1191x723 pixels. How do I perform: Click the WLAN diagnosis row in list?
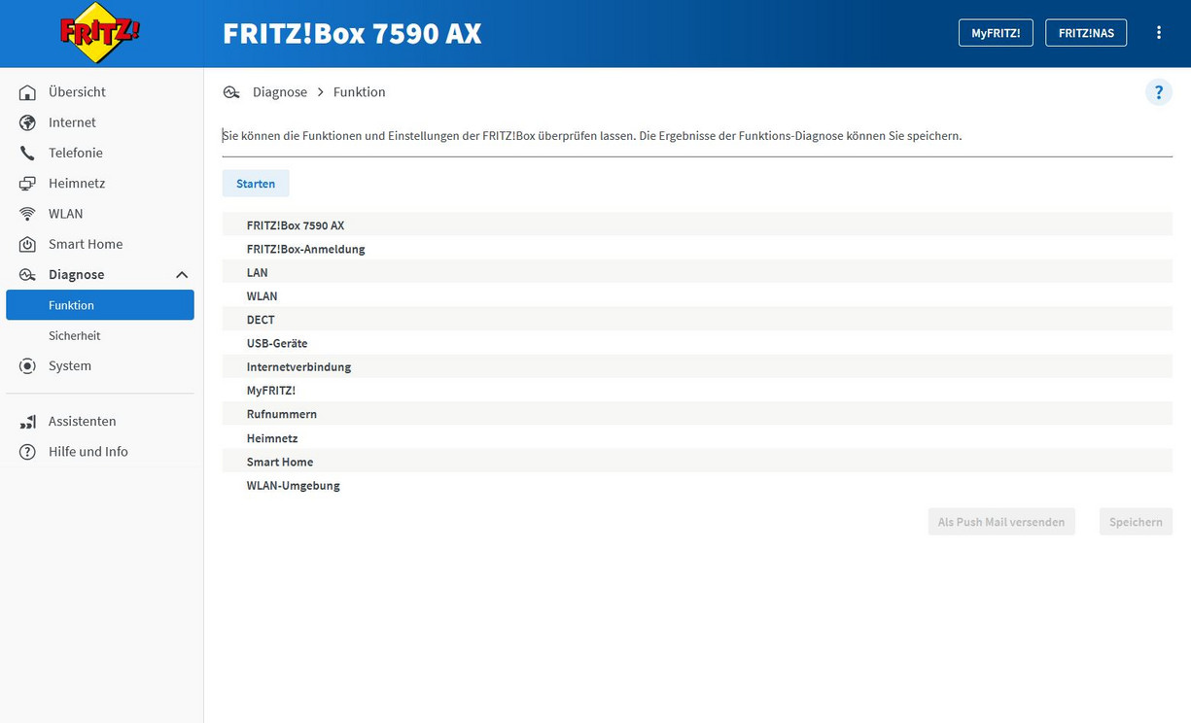click(697, 296)
